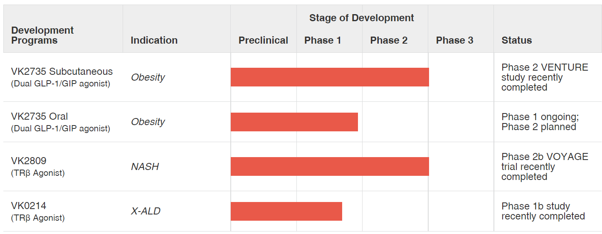Select the Stage of Development heading
Screen dimensions: 602x234
361,18
